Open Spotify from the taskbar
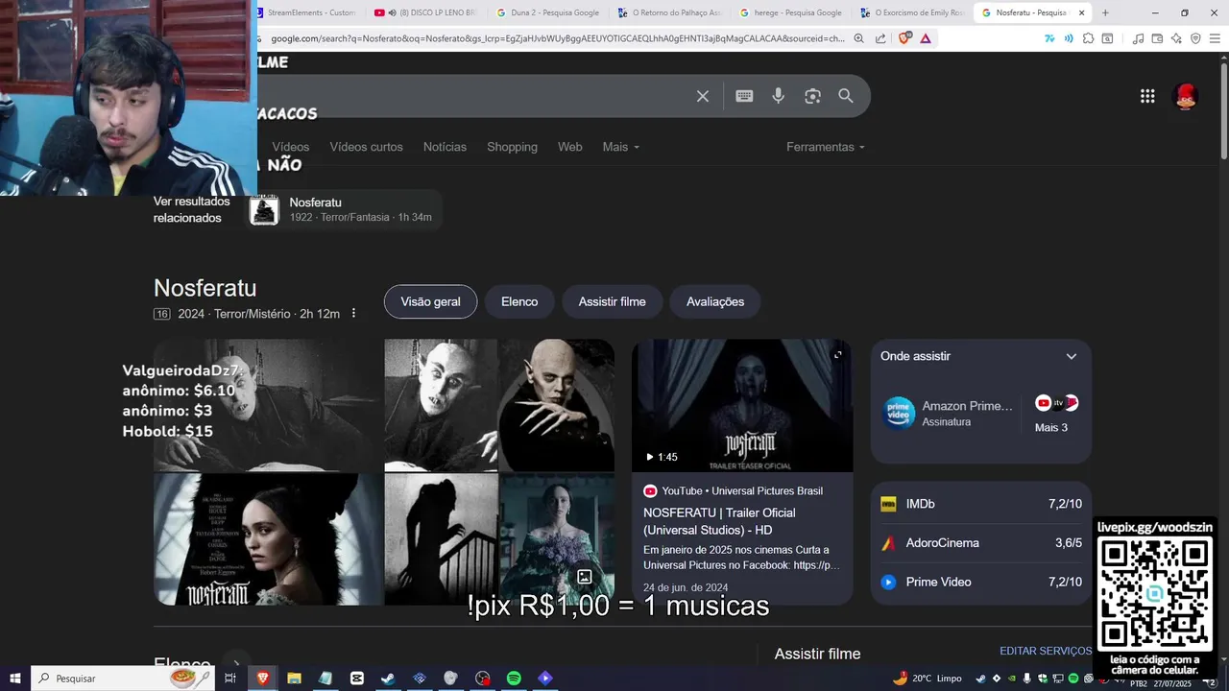Image resolution: width=1229 pixels, height=691 pixels. (514, 679)
